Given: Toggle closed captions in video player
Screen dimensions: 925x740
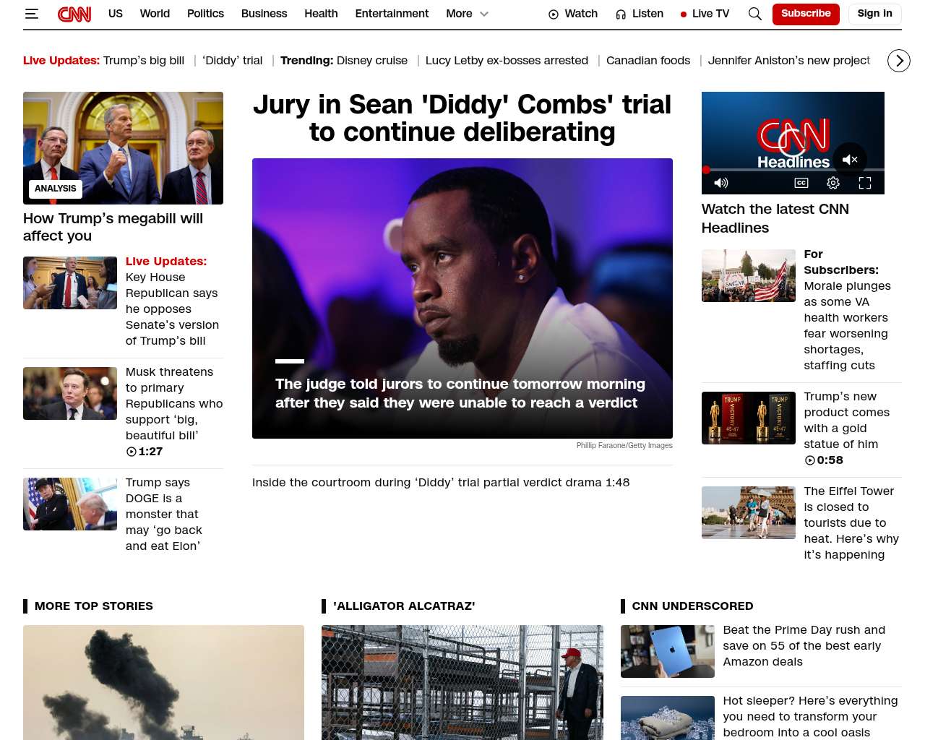Looking at the screenshot, I should coord(801,183).
